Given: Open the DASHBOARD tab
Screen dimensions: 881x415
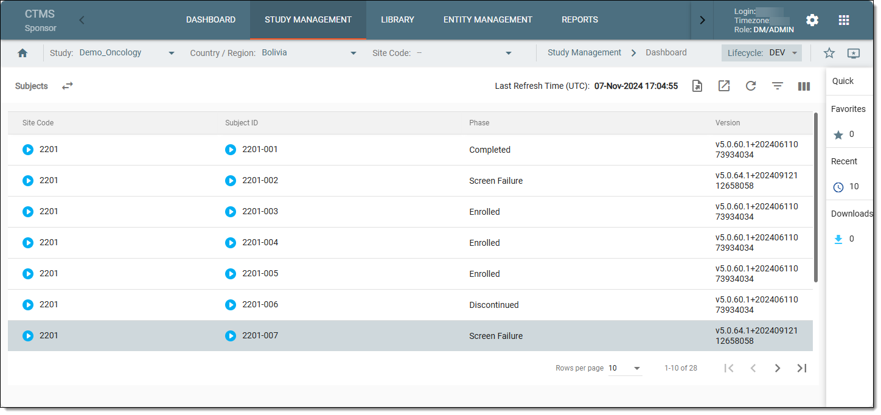Looking at the screenshot, I should [211, 20].
